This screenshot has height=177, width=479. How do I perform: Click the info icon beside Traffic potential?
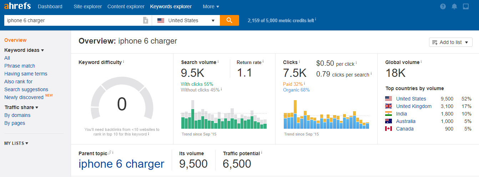coord(262,153)
